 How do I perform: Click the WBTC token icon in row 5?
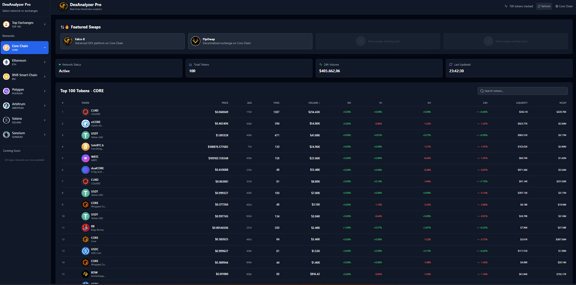[x=85, y=158]
